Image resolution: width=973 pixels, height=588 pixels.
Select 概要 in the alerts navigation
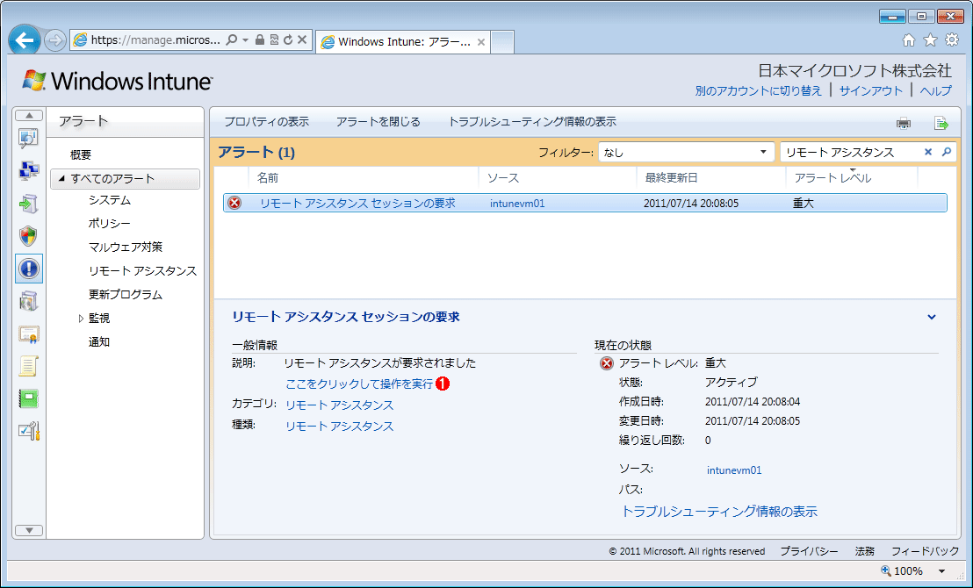tap(81, 155)
